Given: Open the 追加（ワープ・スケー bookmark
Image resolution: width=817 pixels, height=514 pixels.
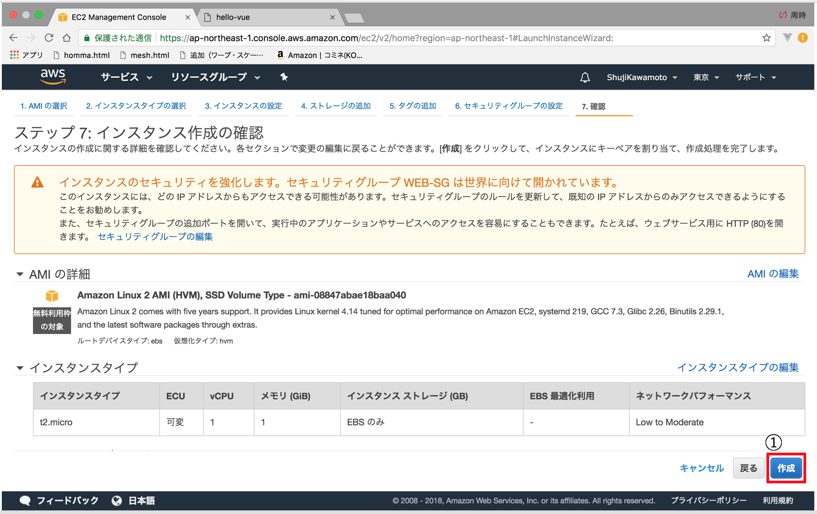Looking at the screenshot, I should coord(221,55).
